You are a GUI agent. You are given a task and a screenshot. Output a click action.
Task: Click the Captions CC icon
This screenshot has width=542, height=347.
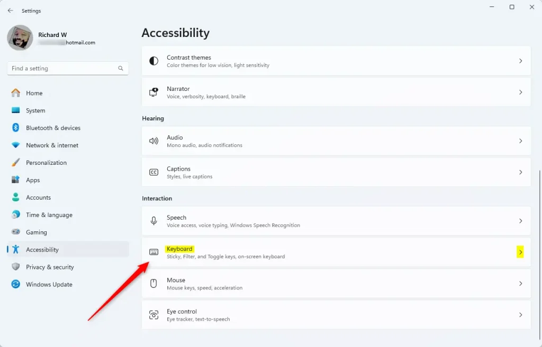(x=154, y=172)
